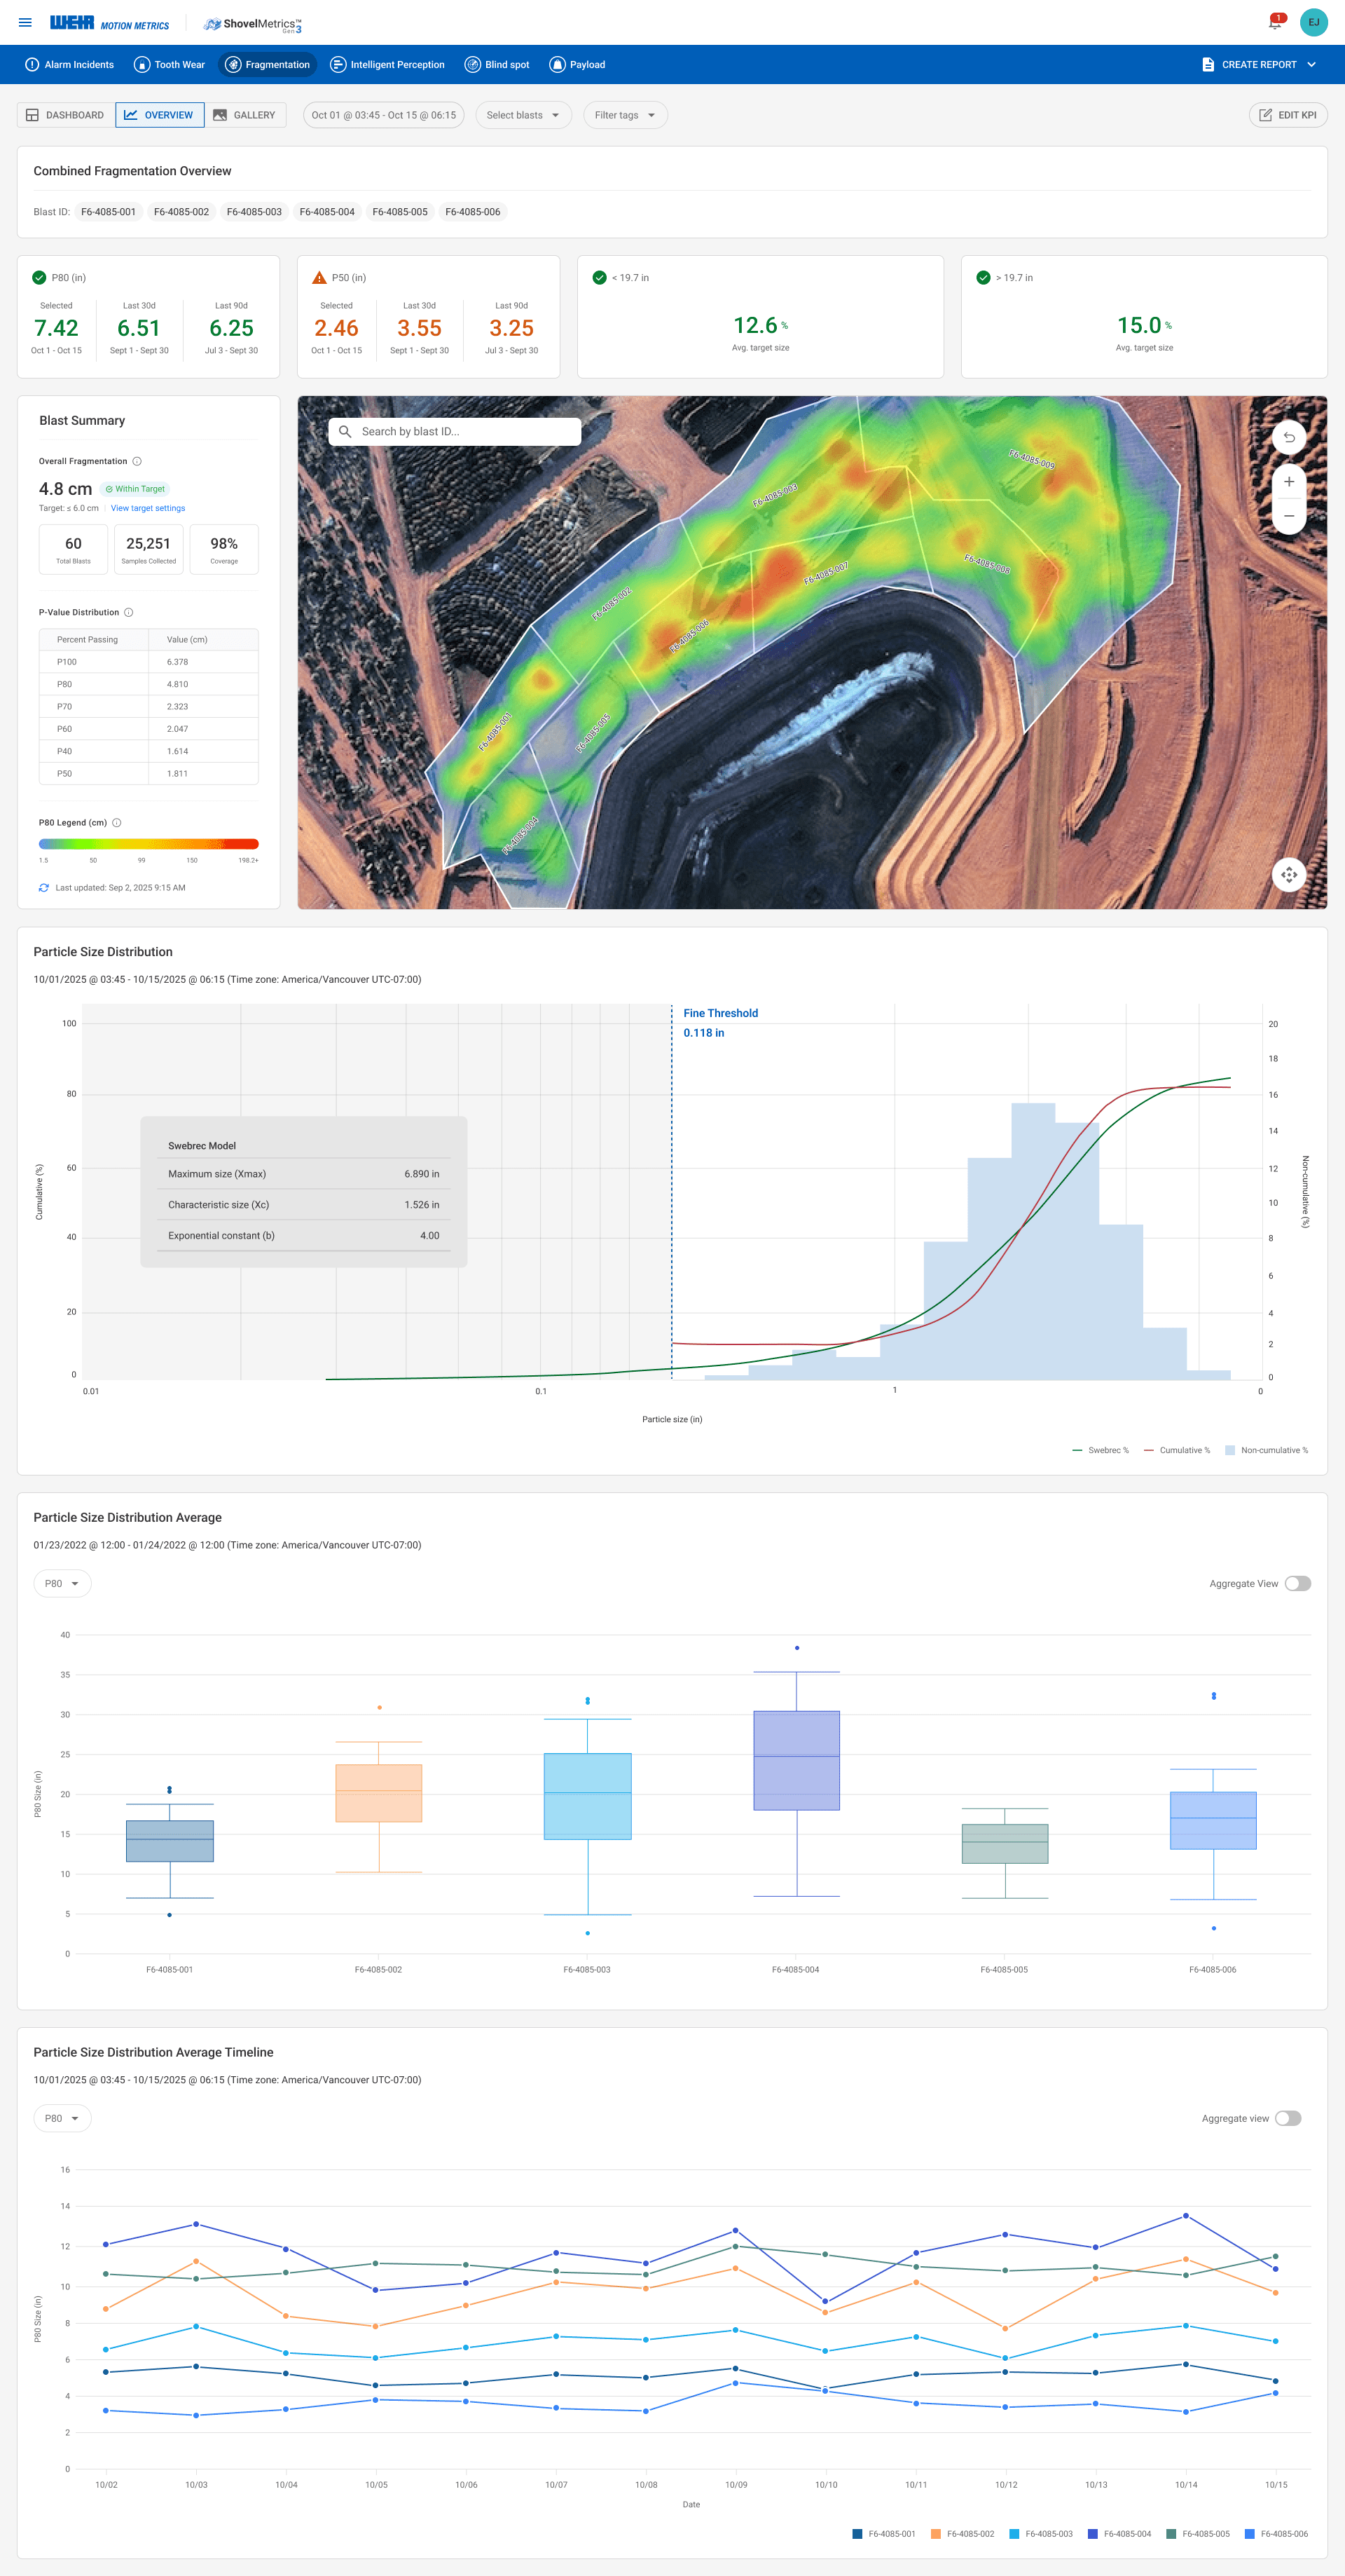Reset the map view with undo button
Screen dimensions: 1345x2576
click(x=1289, y=437)
